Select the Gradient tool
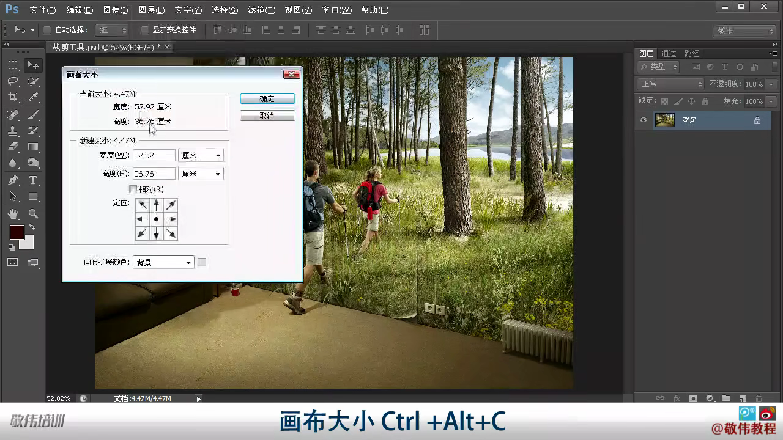783x440 pixels. [33, 147]
